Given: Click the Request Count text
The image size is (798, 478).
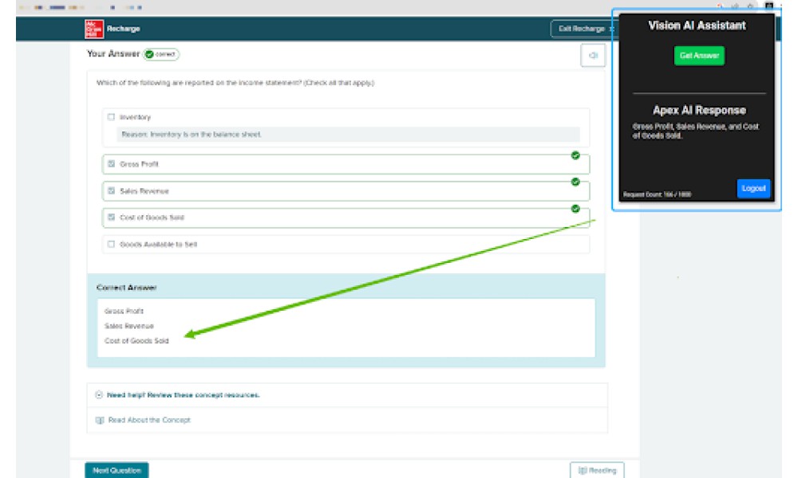Looking at the screenshot, I should 657,194.
